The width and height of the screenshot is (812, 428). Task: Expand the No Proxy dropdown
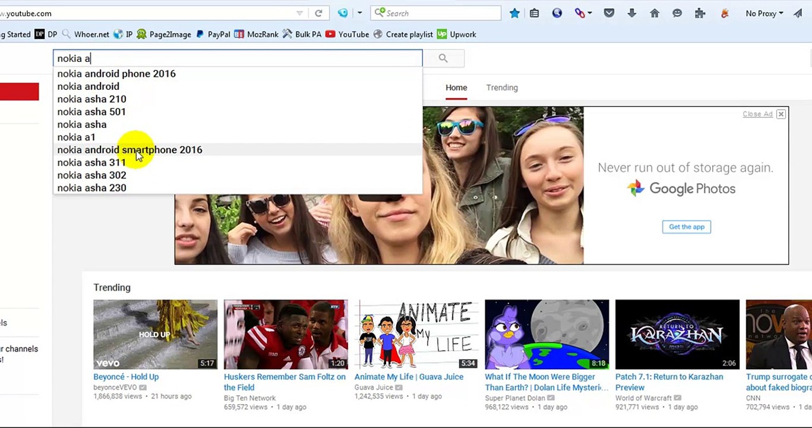(764, 13)
